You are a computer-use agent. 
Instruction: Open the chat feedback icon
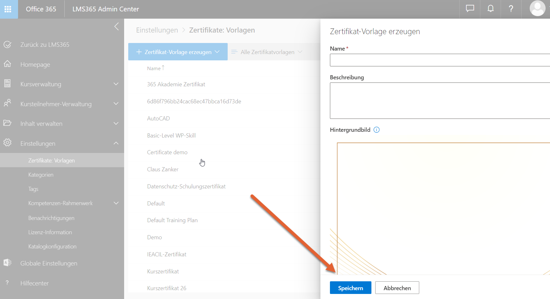470,9
